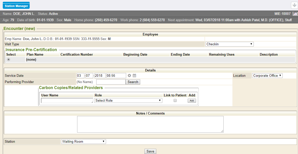The width and height of the screenshot is (298, 154).
Task: Open the patient bar chart icon
Action: click(x=295, y=14)
